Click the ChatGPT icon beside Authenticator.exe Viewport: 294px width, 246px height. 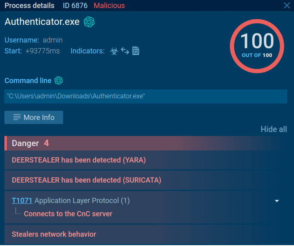tap(89, 22)
